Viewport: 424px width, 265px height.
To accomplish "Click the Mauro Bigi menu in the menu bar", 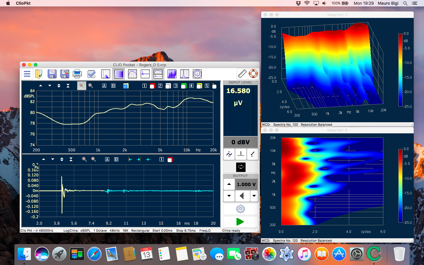I will click(388, 3).
